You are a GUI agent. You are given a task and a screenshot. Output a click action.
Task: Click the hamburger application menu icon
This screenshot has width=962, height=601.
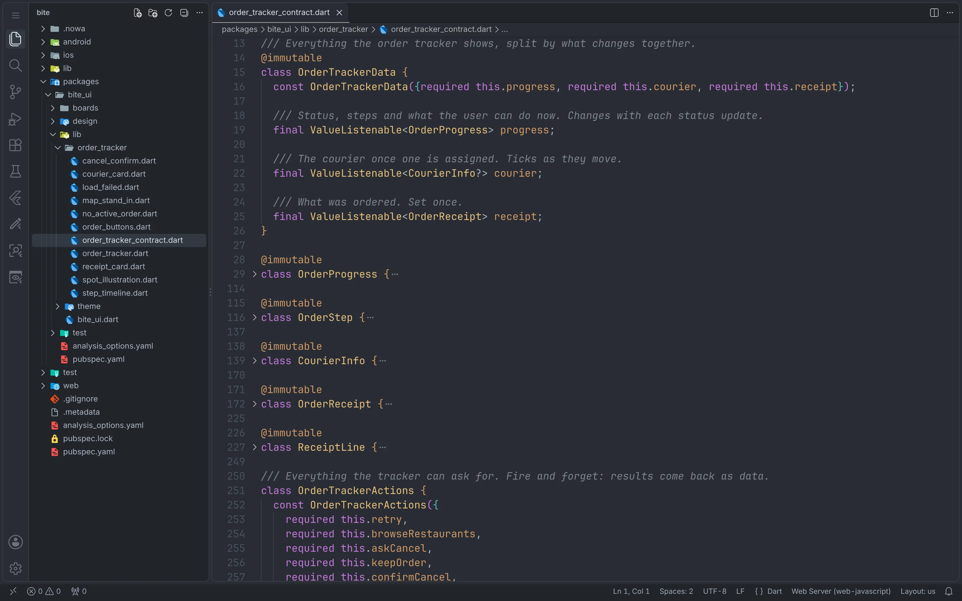point(16,15)
